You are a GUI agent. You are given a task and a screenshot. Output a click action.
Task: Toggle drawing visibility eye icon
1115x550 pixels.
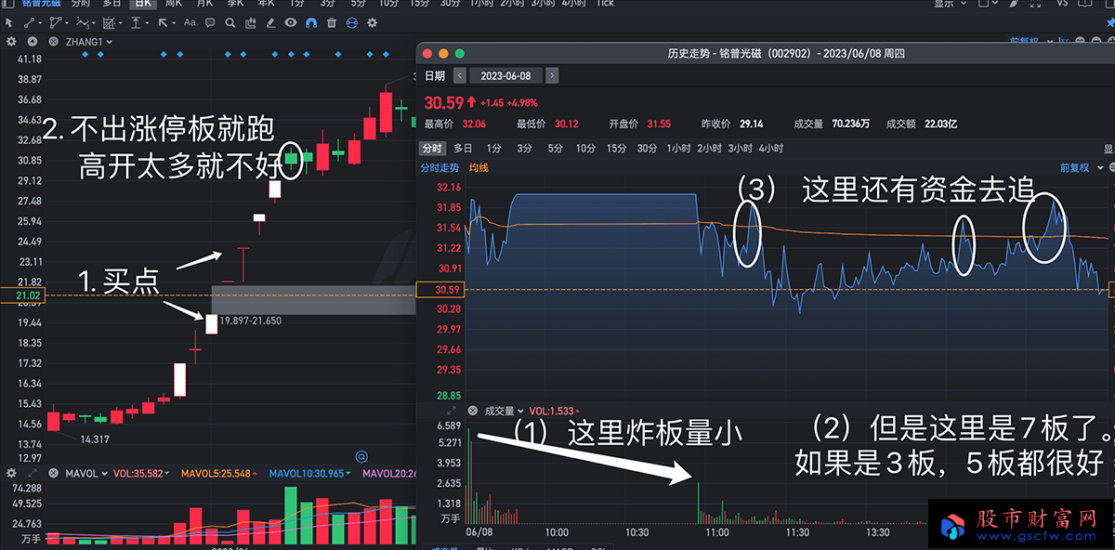tap(292, 22)
